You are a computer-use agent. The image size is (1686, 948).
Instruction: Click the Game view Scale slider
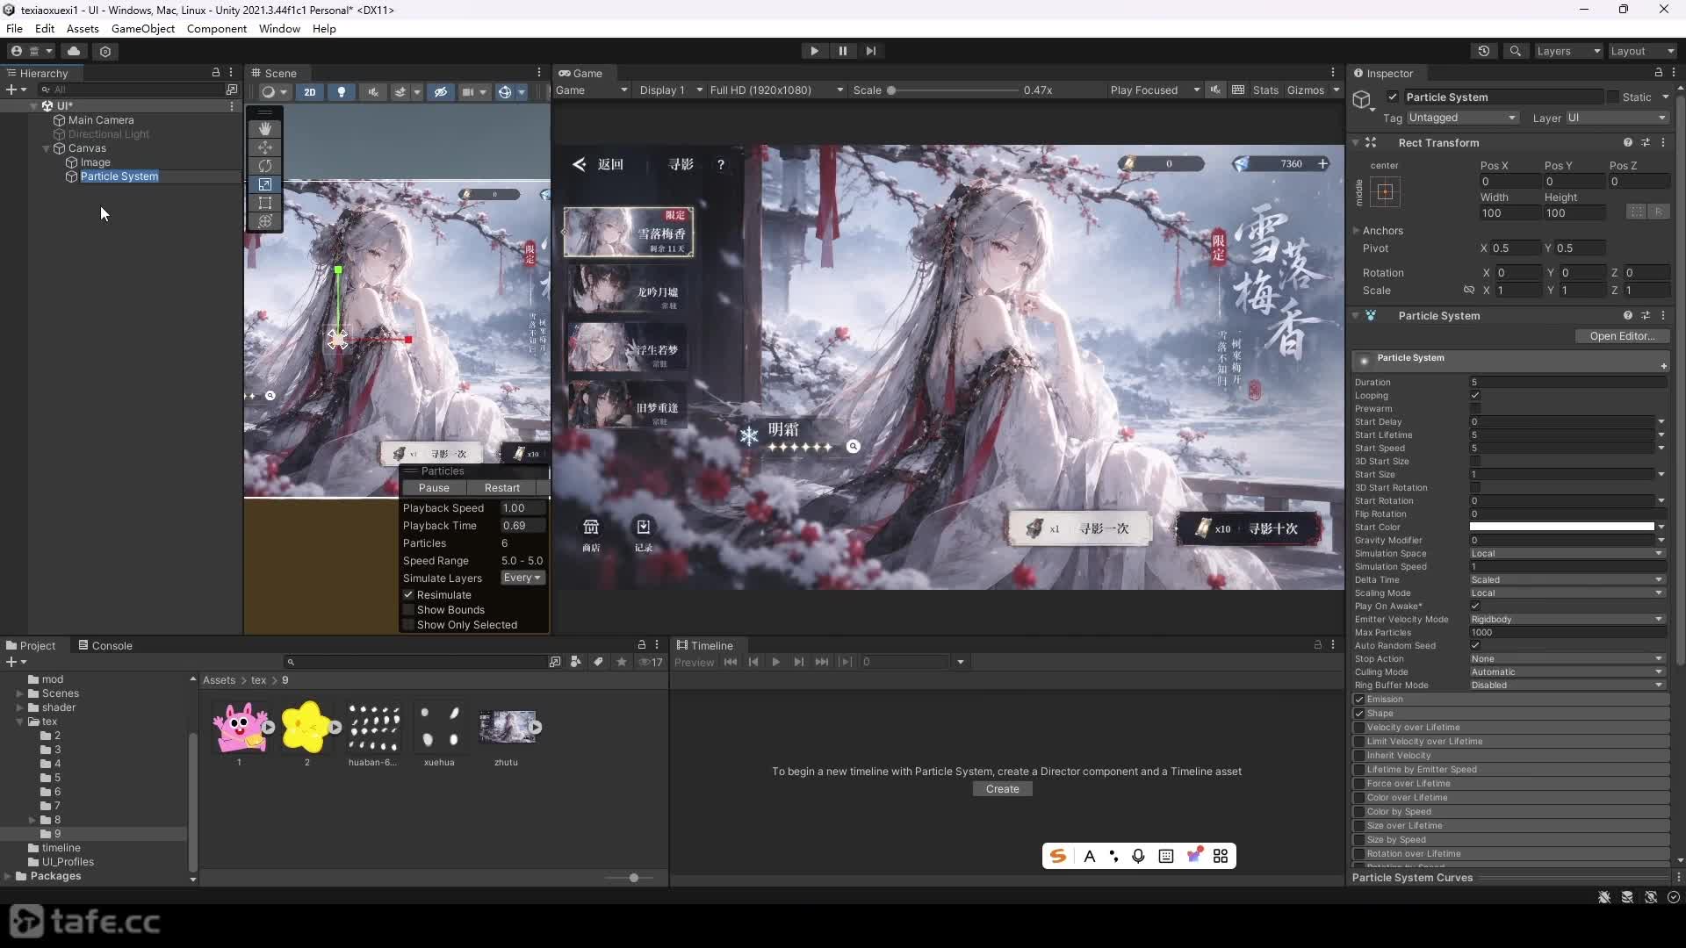click(x=953, y=90)
